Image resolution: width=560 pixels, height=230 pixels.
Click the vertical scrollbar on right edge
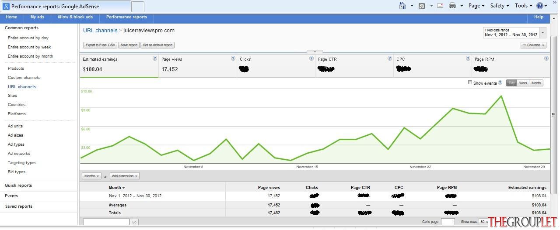point(553,115)
